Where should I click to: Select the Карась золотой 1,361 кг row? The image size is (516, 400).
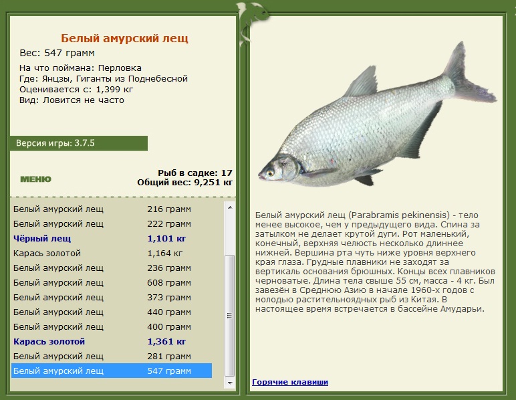112,341
